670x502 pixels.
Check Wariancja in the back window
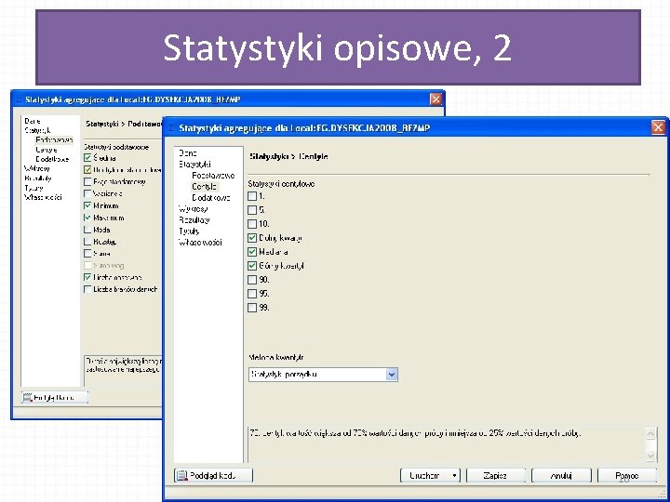(87, 193)
